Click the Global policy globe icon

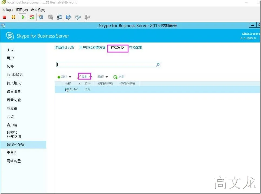point(67,90)
